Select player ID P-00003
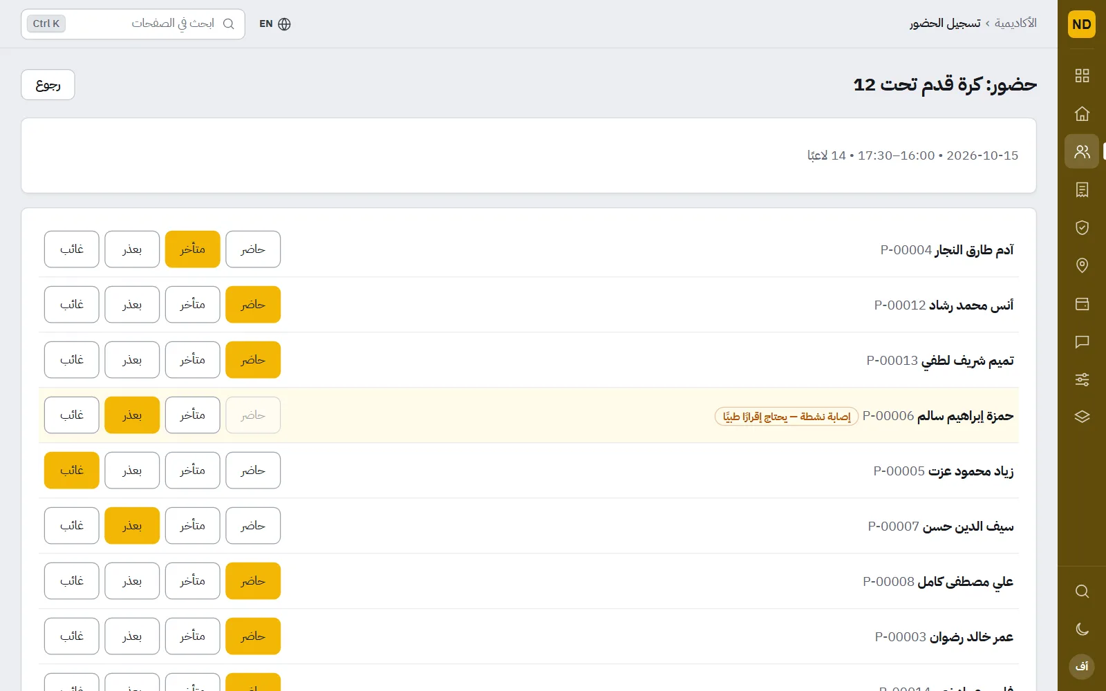This screenshot has width=1106, height=691. (900, 637)
